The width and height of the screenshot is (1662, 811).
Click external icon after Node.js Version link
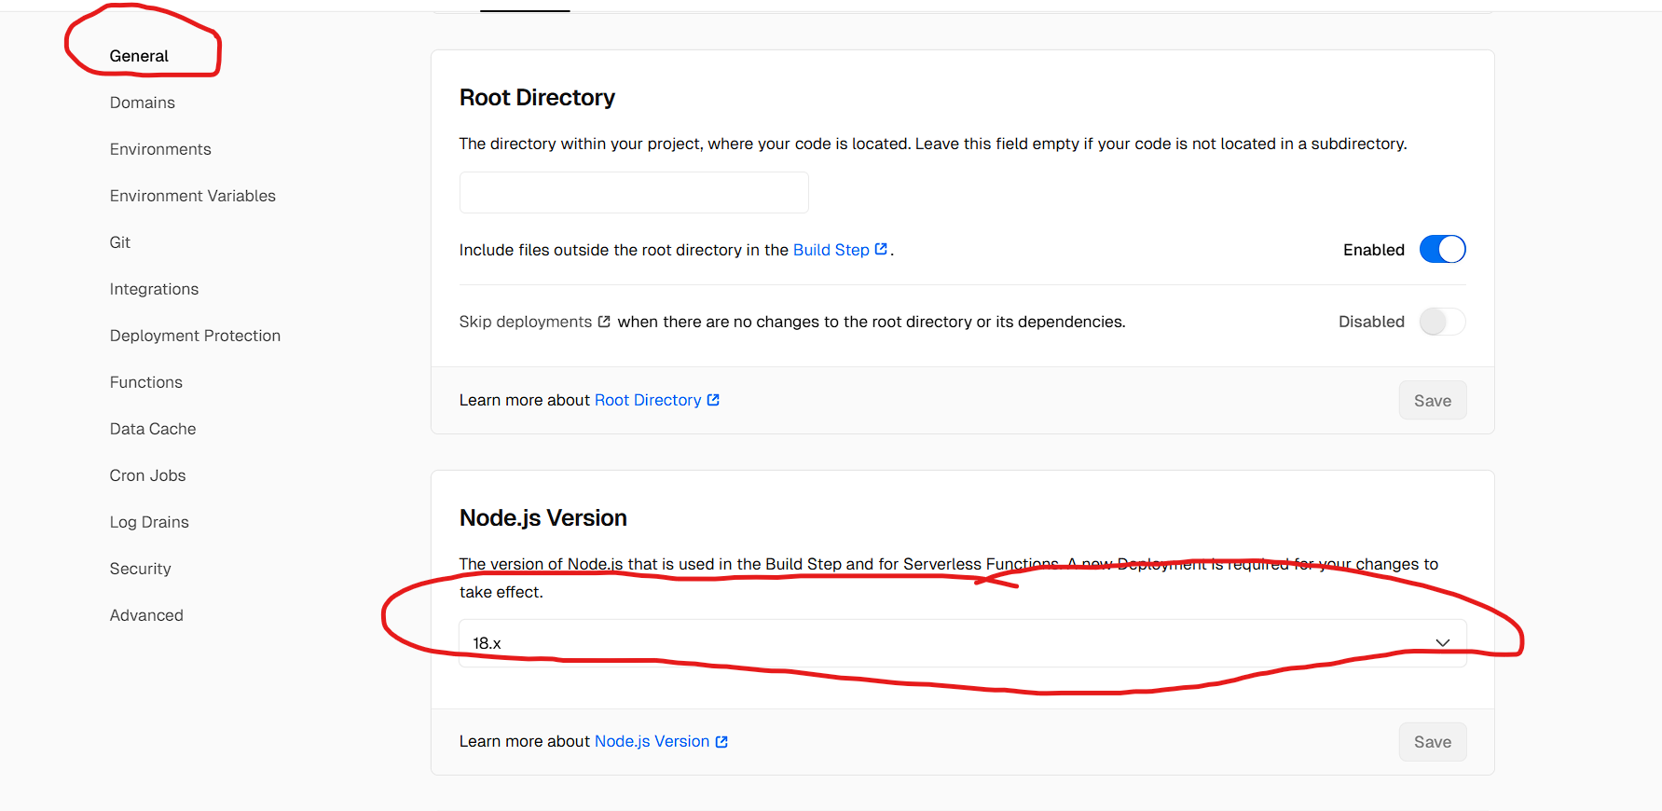721,742
